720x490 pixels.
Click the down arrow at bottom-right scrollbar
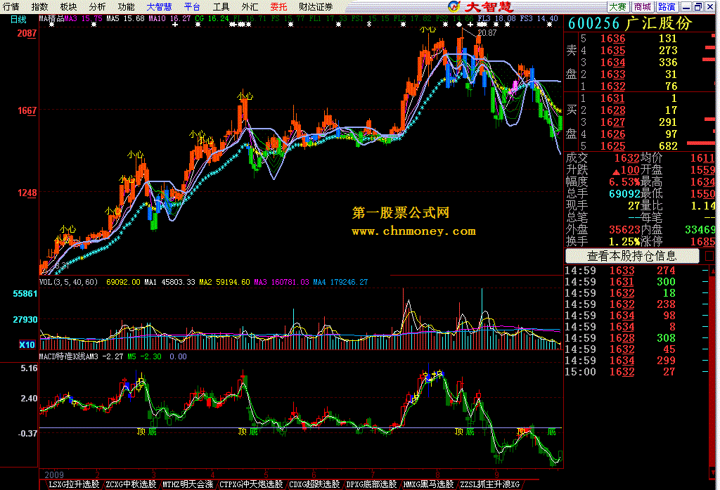click(713, 472)
